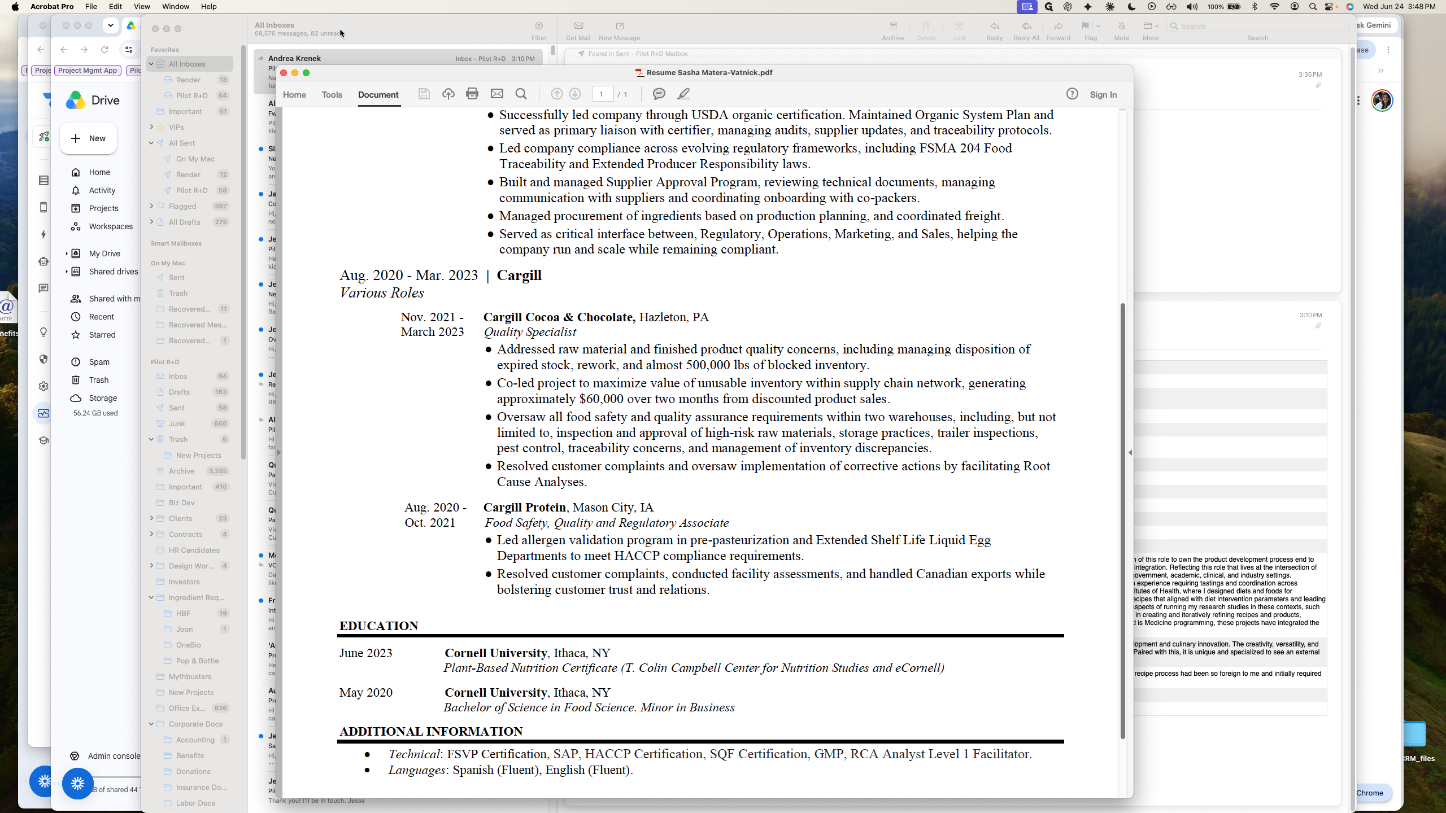Click the New button in Google Drive

point(89,138)
